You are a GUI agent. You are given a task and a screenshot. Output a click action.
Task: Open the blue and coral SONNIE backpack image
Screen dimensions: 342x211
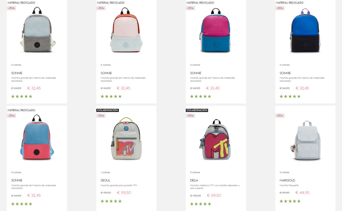tap(37, 137)
